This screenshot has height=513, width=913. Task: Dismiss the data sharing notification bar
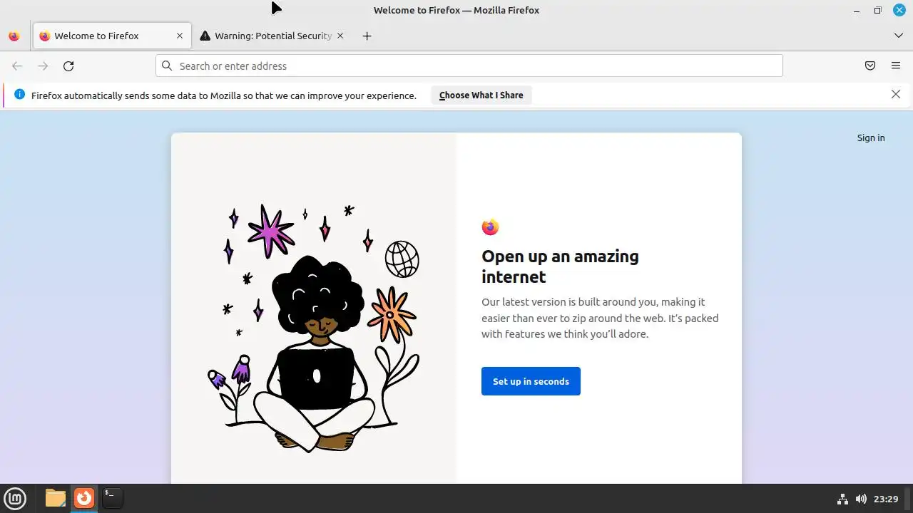(896, 94)
